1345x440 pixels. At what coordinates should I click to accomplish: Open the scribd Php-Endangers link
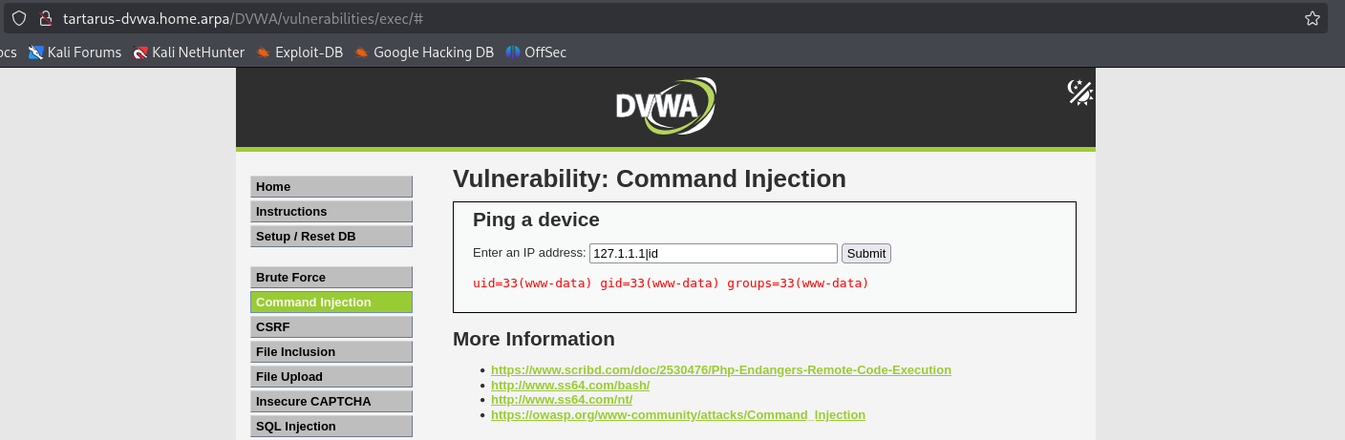[720, 370]
